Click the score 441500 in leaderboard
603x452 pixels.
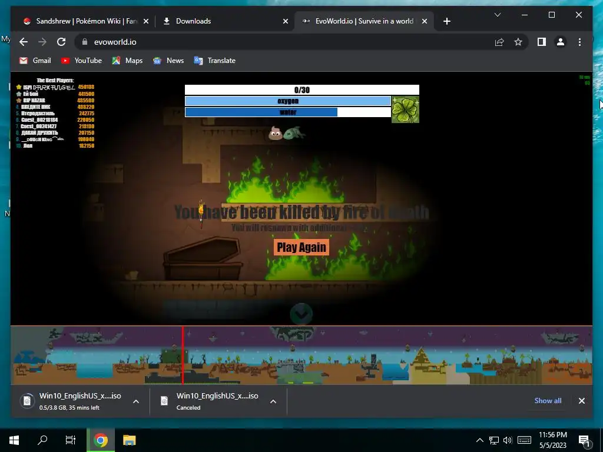86,94
